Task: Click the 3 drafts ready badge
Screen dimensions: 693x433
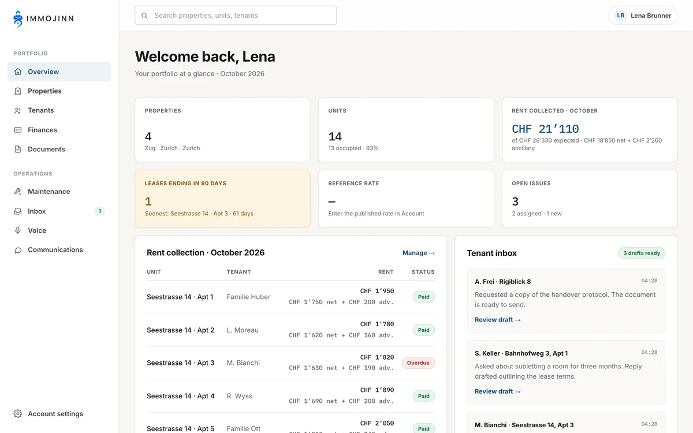Action: [x=642, y=253]
